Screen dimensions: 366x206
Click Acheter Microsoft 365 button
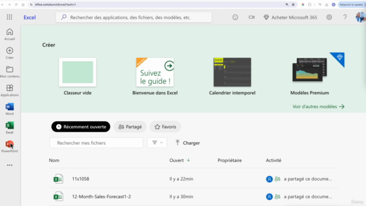pyautogui.click(x=290, y=17)
